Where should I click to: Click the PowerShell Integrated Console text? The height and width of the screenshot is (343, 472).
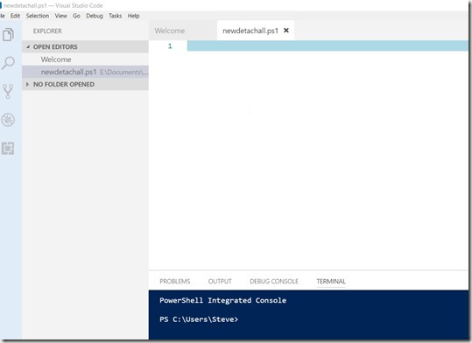222,301
